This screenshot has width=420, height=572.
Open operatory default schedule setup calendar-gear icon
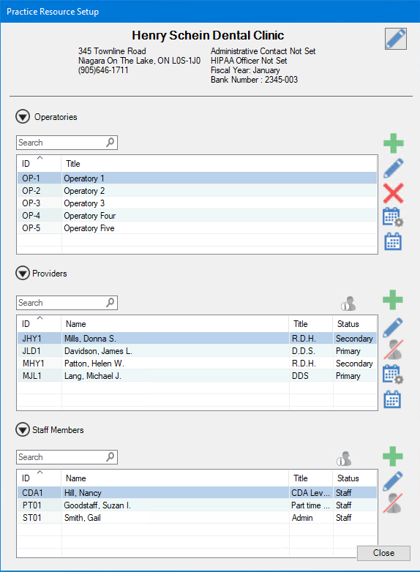393,217
